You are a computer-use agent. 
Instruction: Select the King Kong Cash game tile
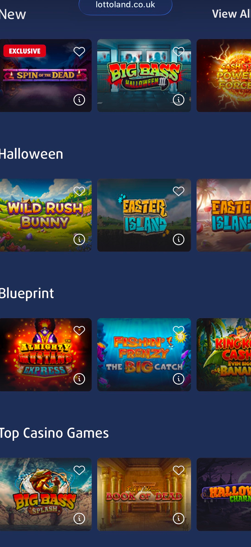click(224, 355)
